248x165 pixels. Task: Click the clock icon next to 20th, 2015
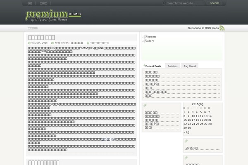pos(29,43)
